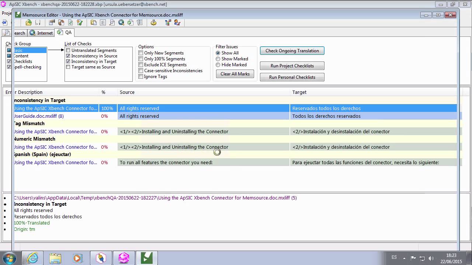Select the QA tab
Image resolution: width=472 pixels, height=265 pixels.
coord(65,32)
